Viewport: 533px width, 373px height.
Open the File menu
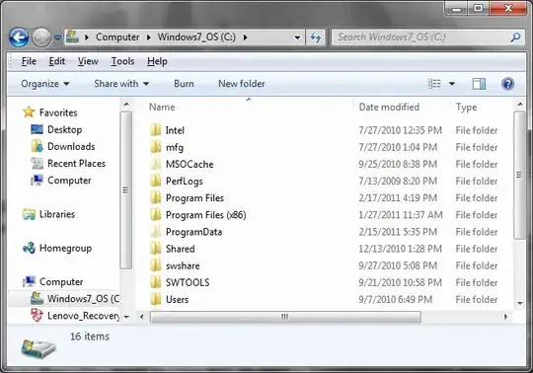click(x=29, y=61)
